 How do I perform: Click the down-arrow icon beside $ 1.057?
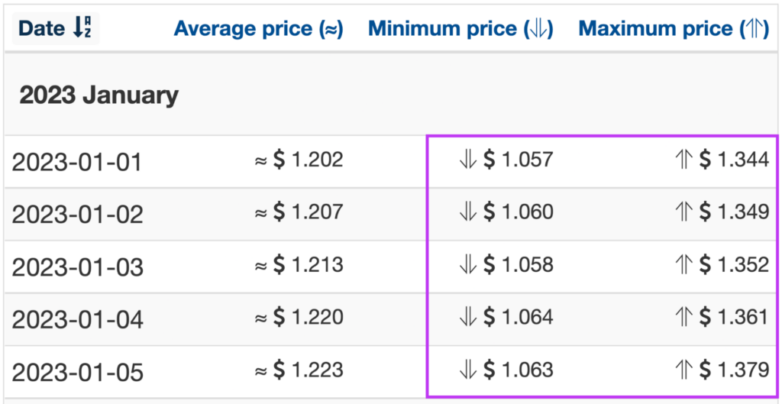tap(468, 160)
